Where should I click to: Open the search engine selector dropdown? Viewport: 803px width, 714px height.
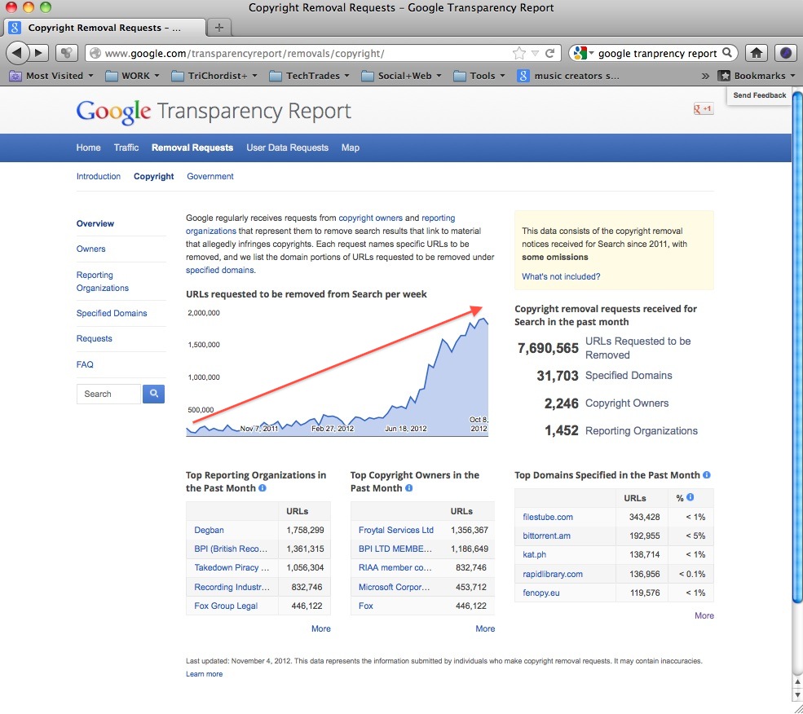[x=583, y=53]
